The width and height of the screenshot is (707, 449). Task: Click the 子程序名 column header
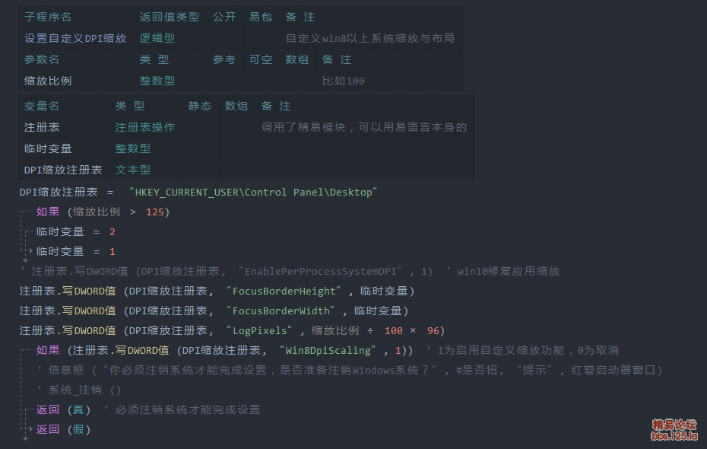point(48,17)
